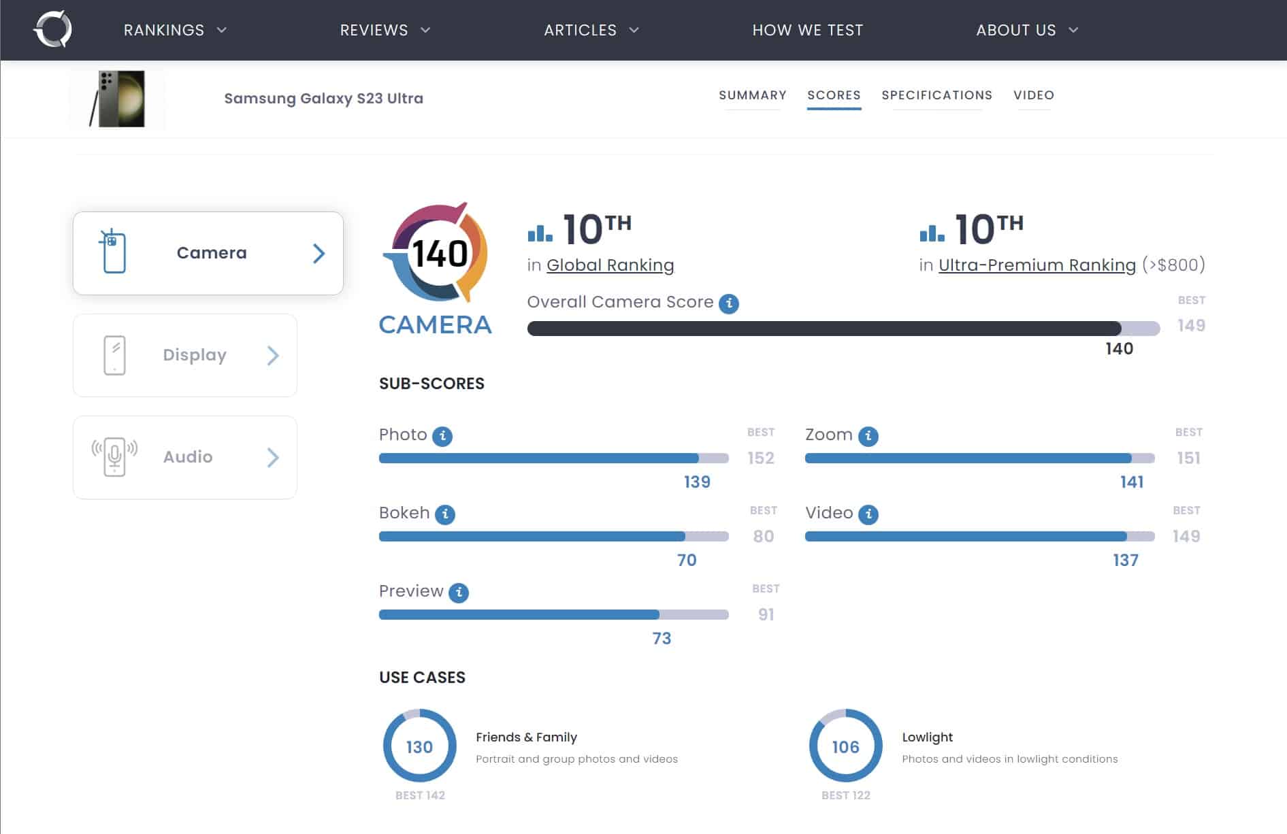Click the Zoom score value 141
Screen dimensions: 1287x834
1132,482
